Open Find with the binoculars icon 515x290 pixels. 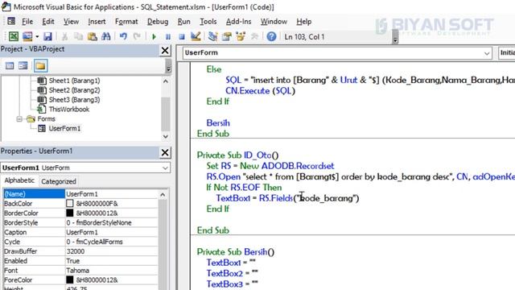(x=106, y=36)
